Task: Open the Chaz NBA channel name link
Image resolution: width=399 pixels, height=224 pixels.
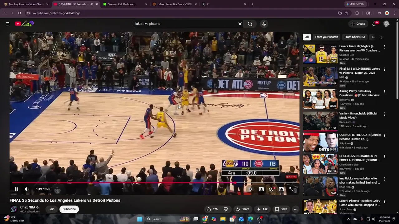Action: click(28, 207)
